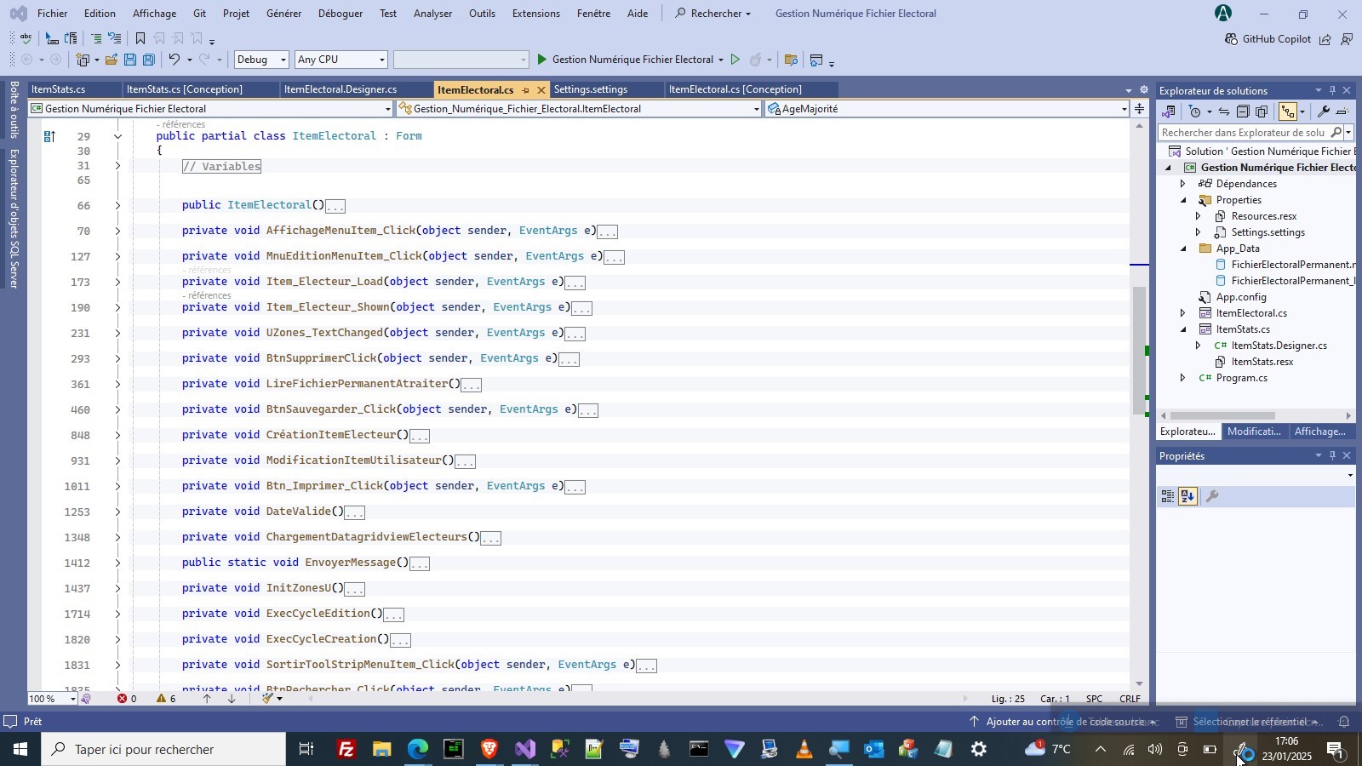Click Sélectionner le référentiel
Image resolution: width=1362 pixels, height=766 pixels.
coord(1249,722)
